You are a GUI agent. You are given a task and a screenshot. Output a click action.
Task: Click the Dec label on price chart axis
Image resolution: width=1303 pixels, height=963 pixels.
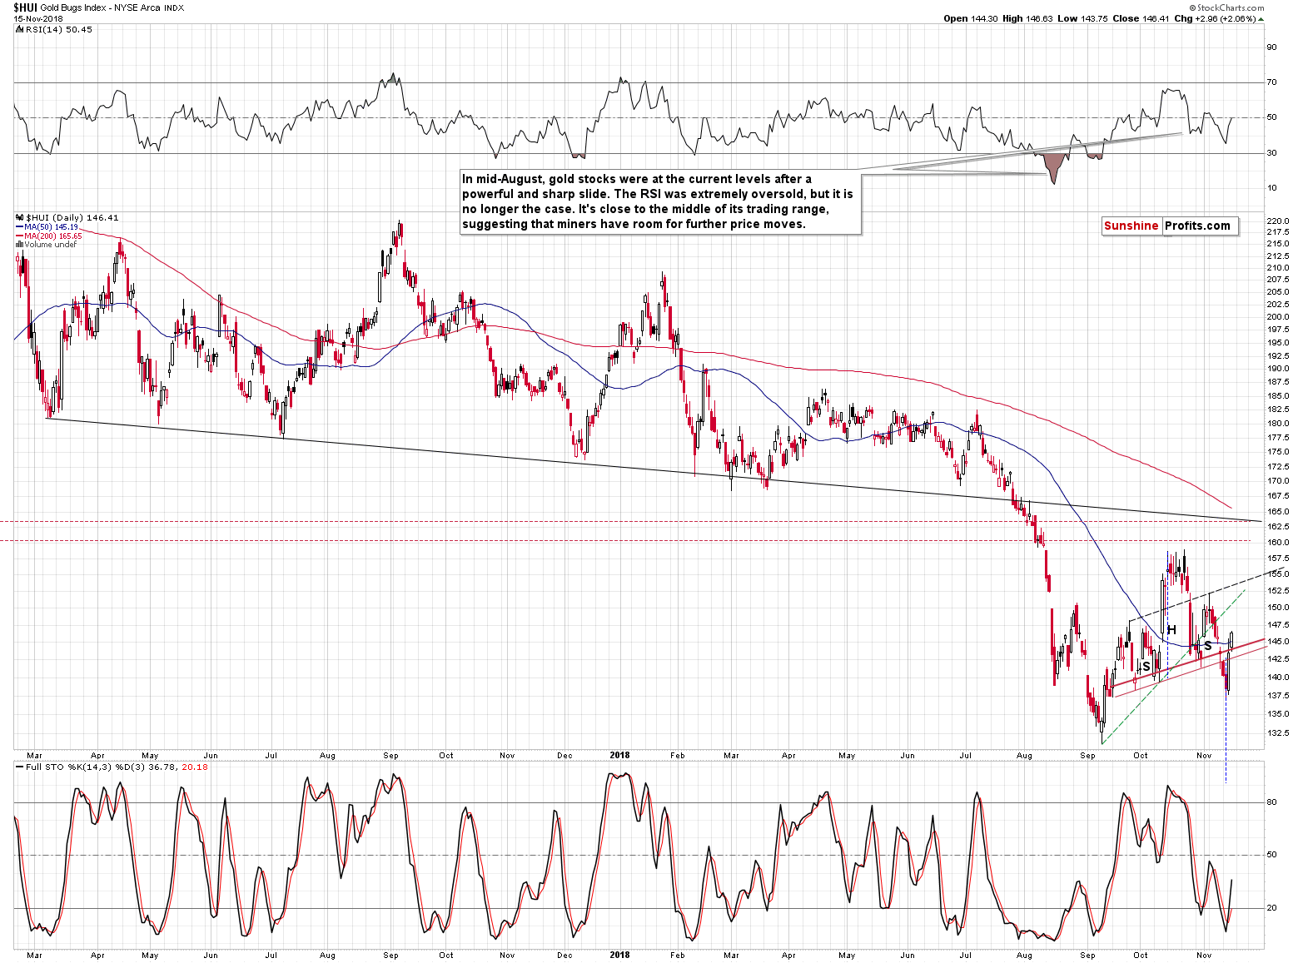point(564,756)
